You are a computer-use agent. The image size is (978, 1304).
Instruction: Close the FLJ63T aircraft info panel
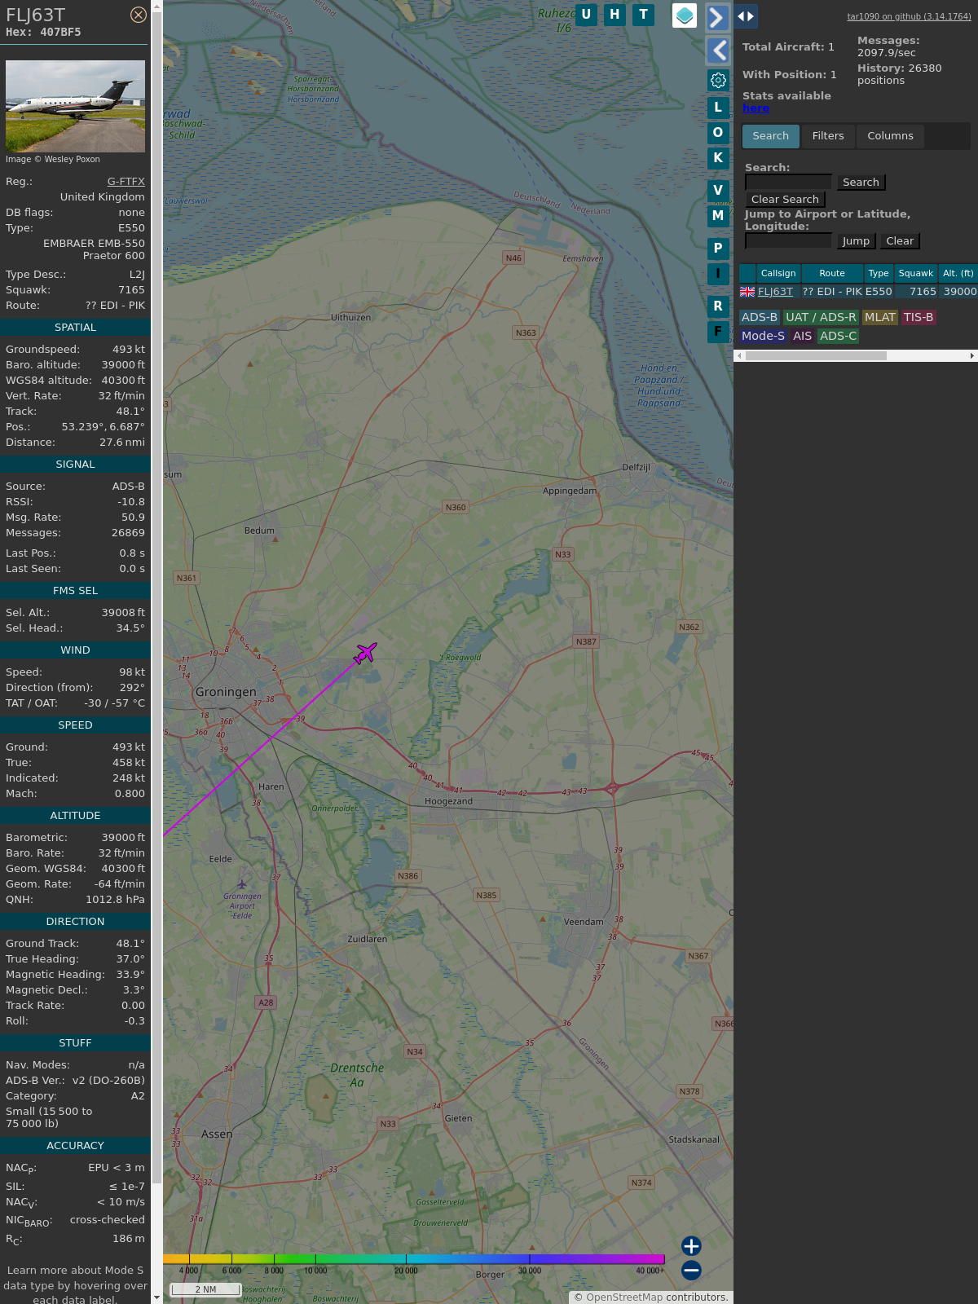pos(139,15)
